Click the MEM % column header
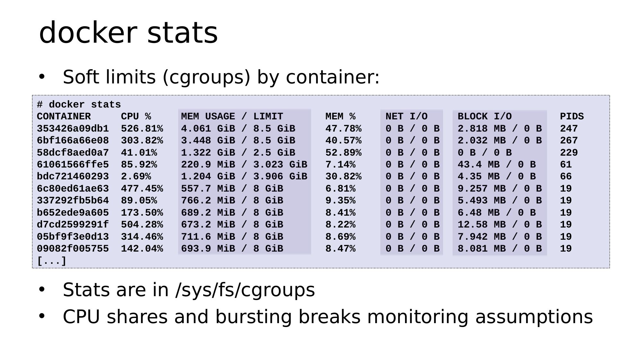642x361 pixels. pos(340,116)
